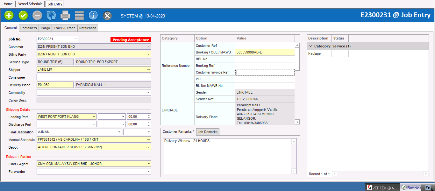Click the green plus add-new icon

point(9,15)
